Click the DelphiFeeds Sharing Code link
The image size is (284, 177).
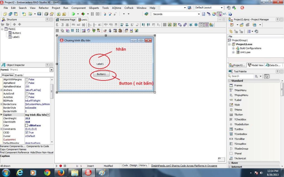(x=184, y=166)
